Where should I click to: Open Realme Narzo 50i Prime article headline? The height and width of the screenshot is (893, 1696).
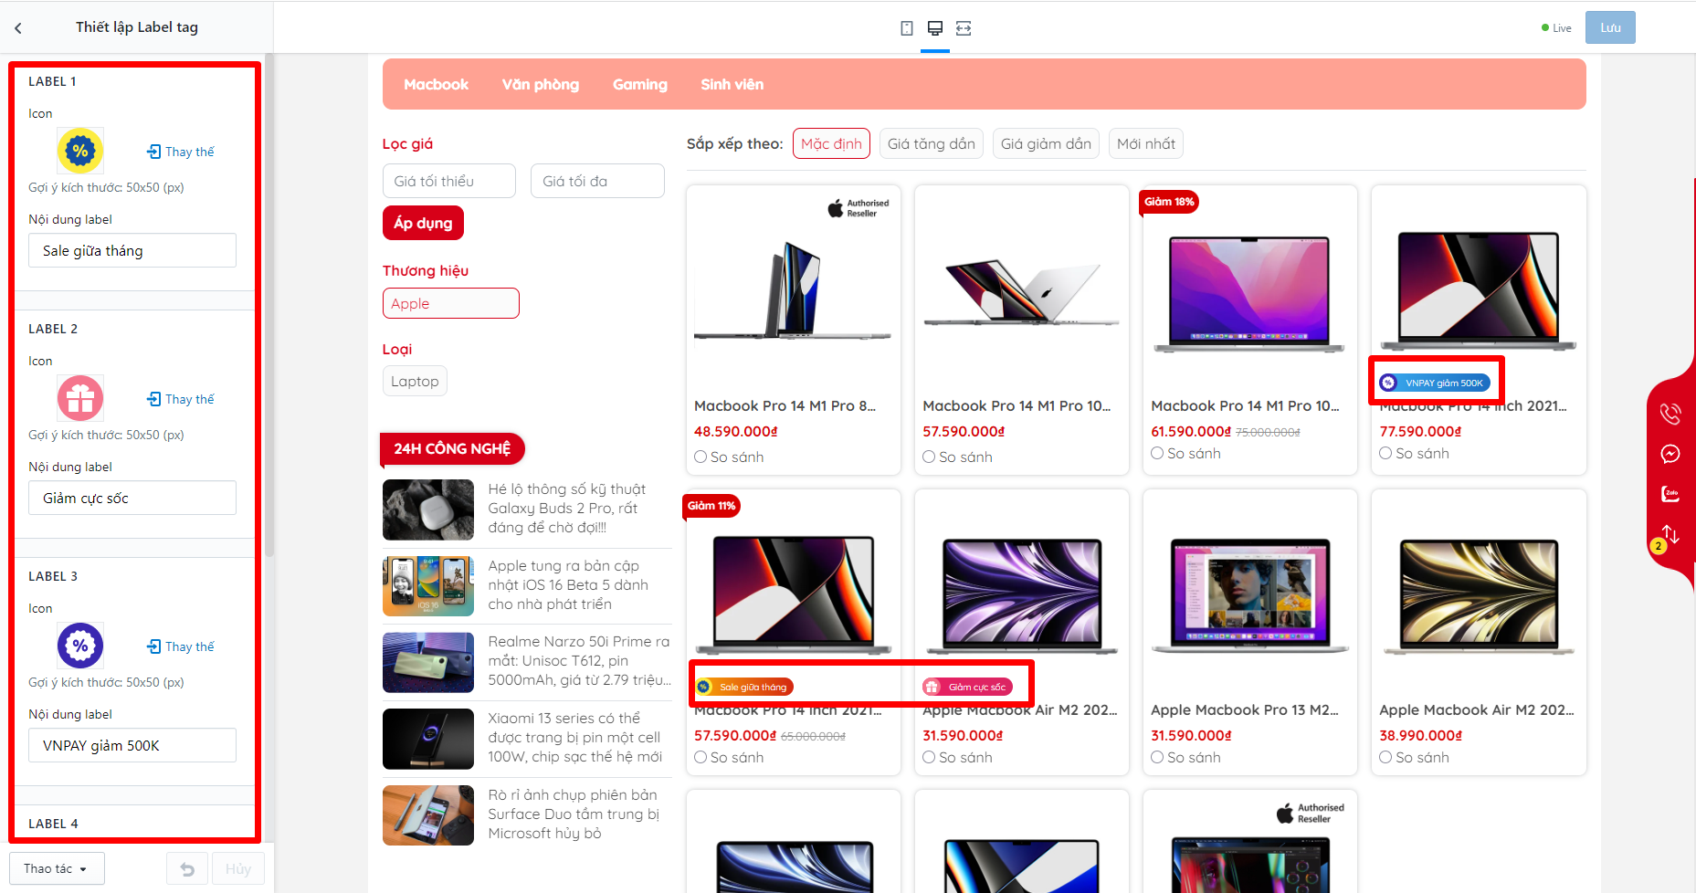[579, 661]
